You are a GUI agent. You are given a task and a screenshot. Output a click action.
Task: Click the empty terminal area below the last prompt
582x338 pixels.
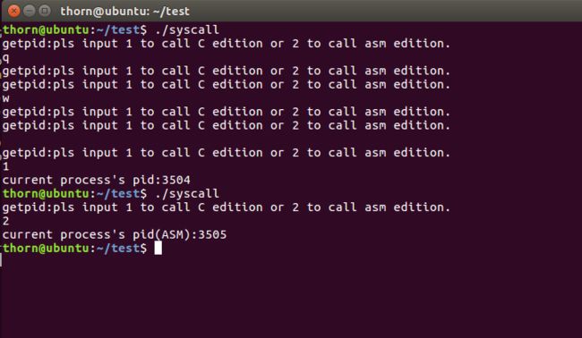pos(291,297)
